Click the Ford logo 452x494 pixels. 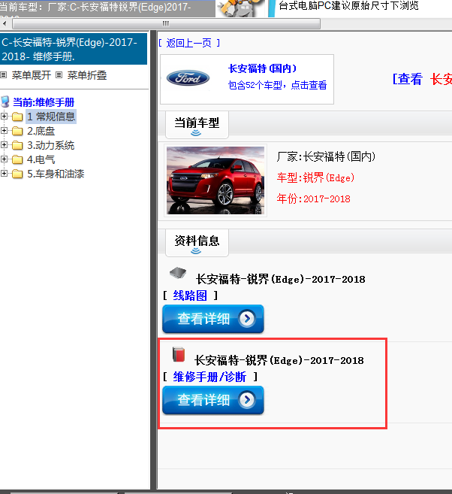click(188, 78)
